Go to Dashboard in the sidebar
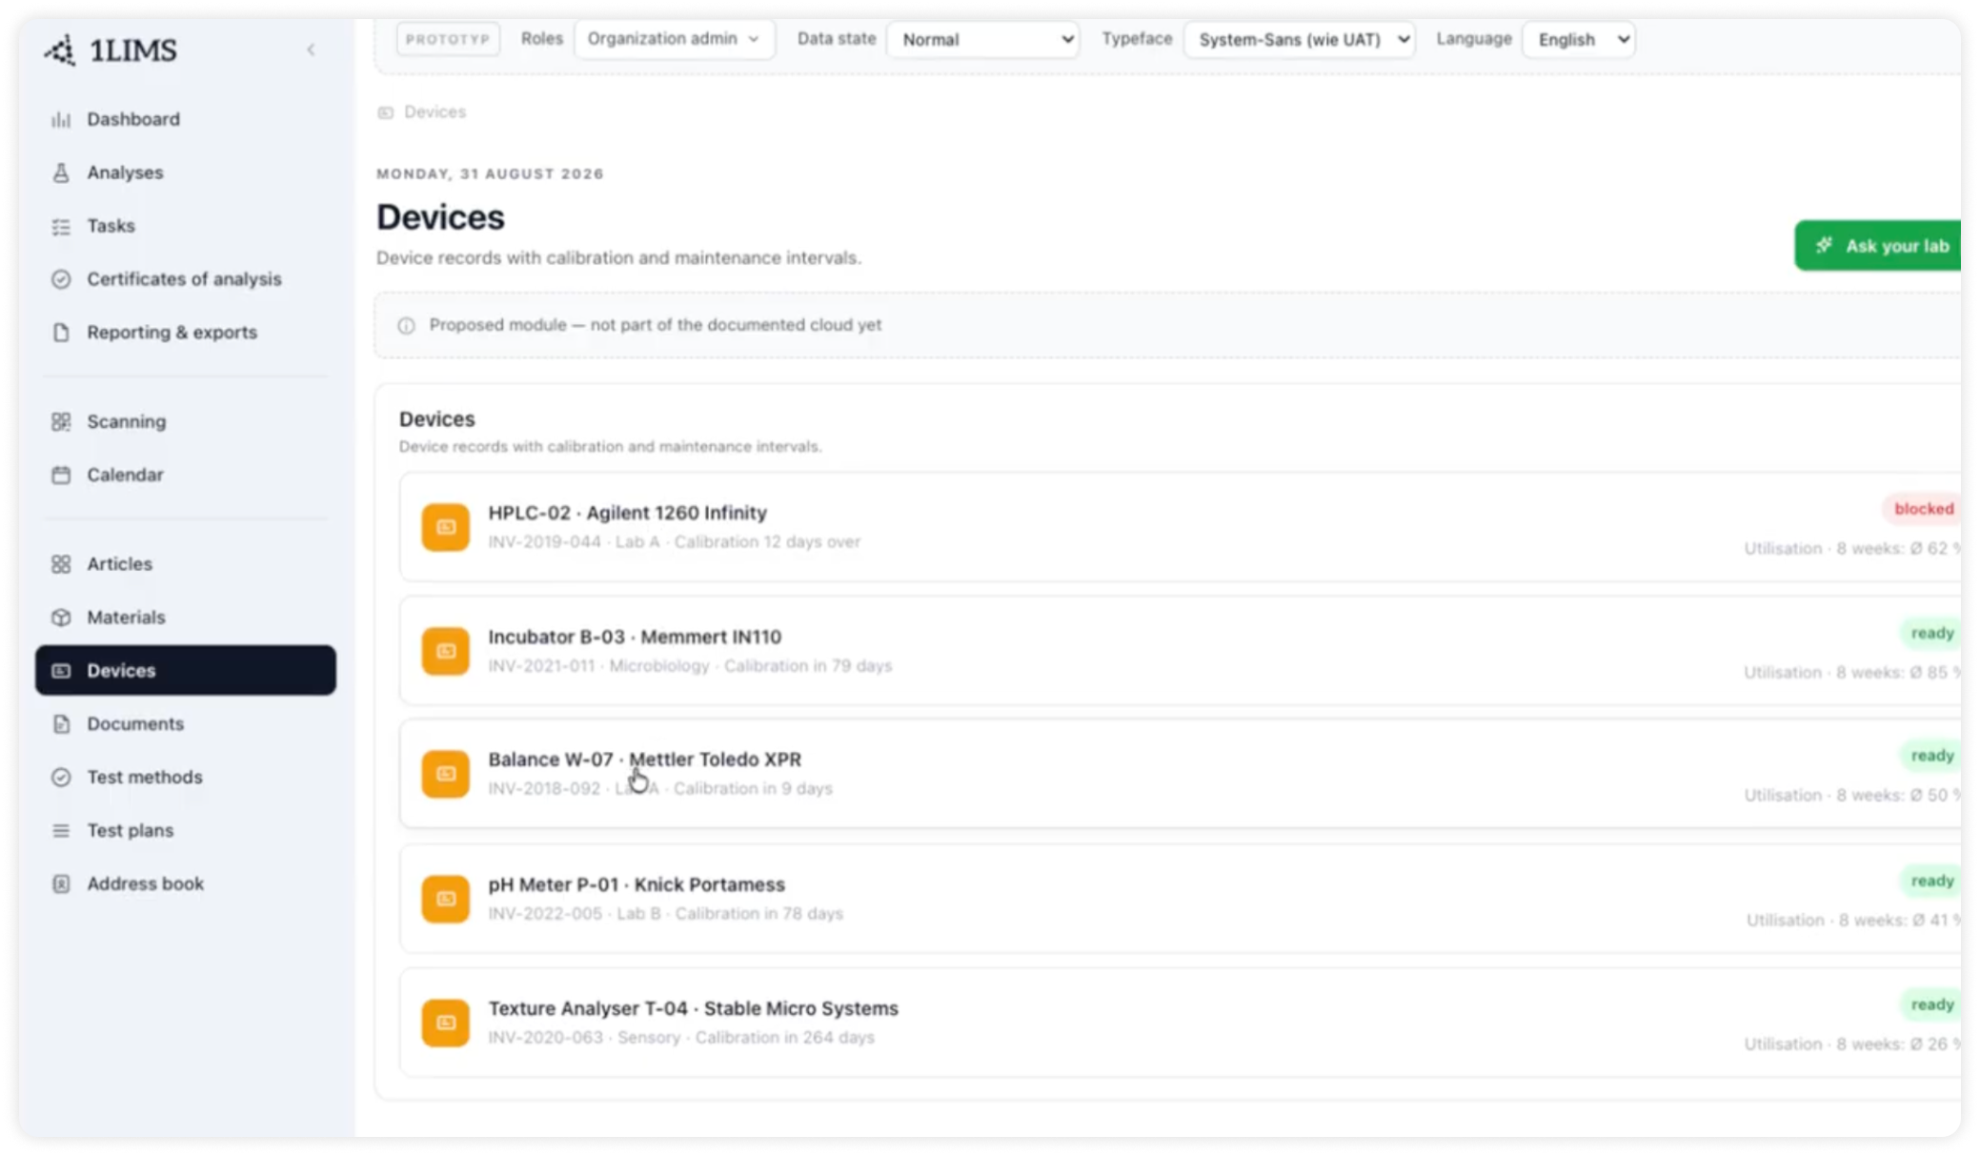1980x1156 pixels. (186, 119)
